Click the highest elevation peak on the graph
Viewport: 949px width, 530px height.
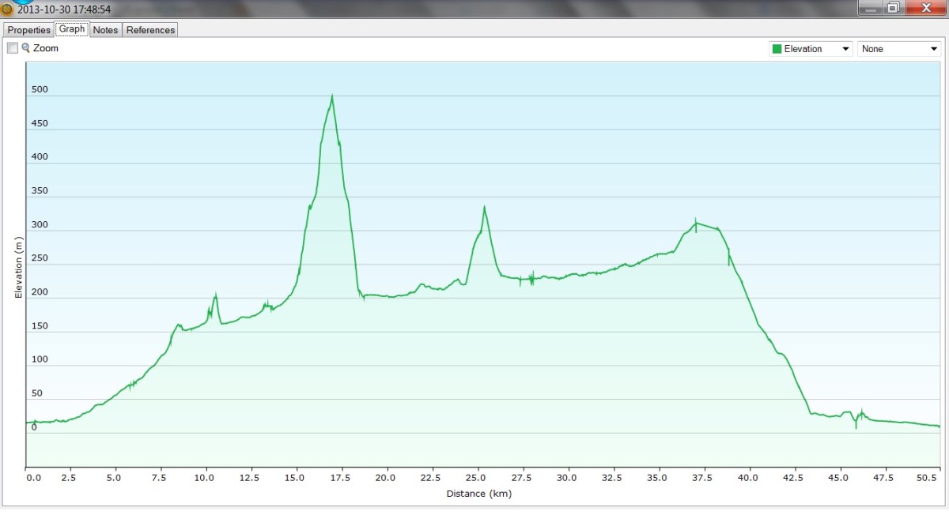[332, 96]
